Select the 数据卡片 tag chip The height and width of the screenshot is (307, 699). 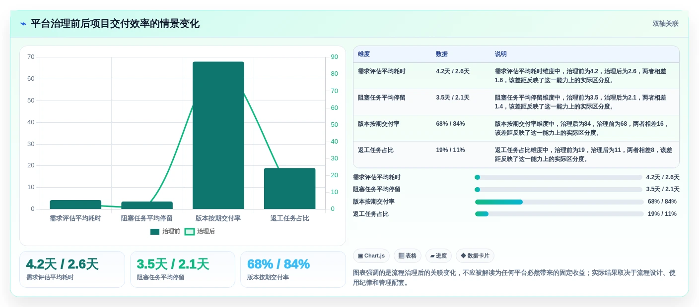tap(475, 256)
